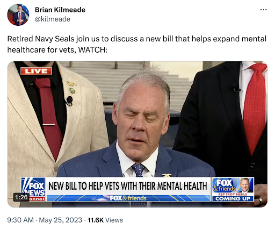Play the embedded Fox News video
The height and width of the screenshot is (230, 275).
[137, 134]
